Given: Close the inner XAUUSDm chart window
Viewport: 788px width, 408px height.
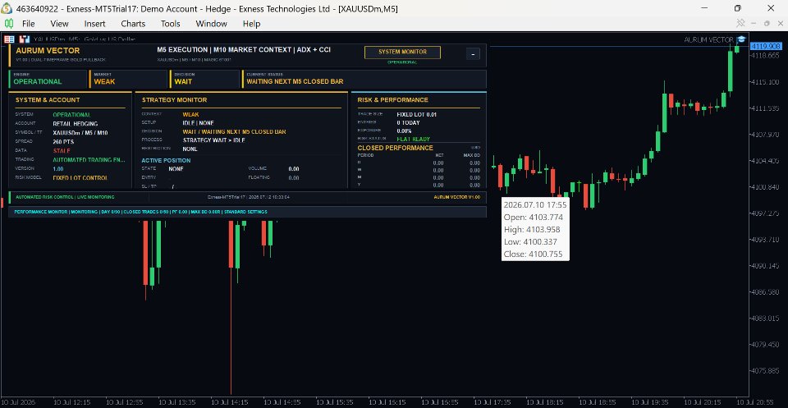Looking at the screenshot, I should 781,23.
